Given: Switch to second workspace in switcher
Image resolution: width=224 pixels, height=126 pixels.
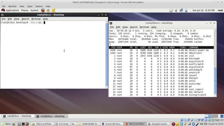Looking at the screenshot, I should tap(215, 116).
